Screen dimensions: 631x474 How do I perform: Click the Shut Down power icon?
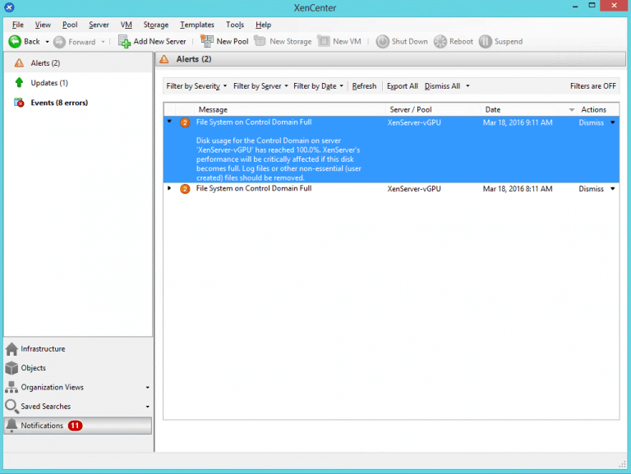(x=382, y=41)
